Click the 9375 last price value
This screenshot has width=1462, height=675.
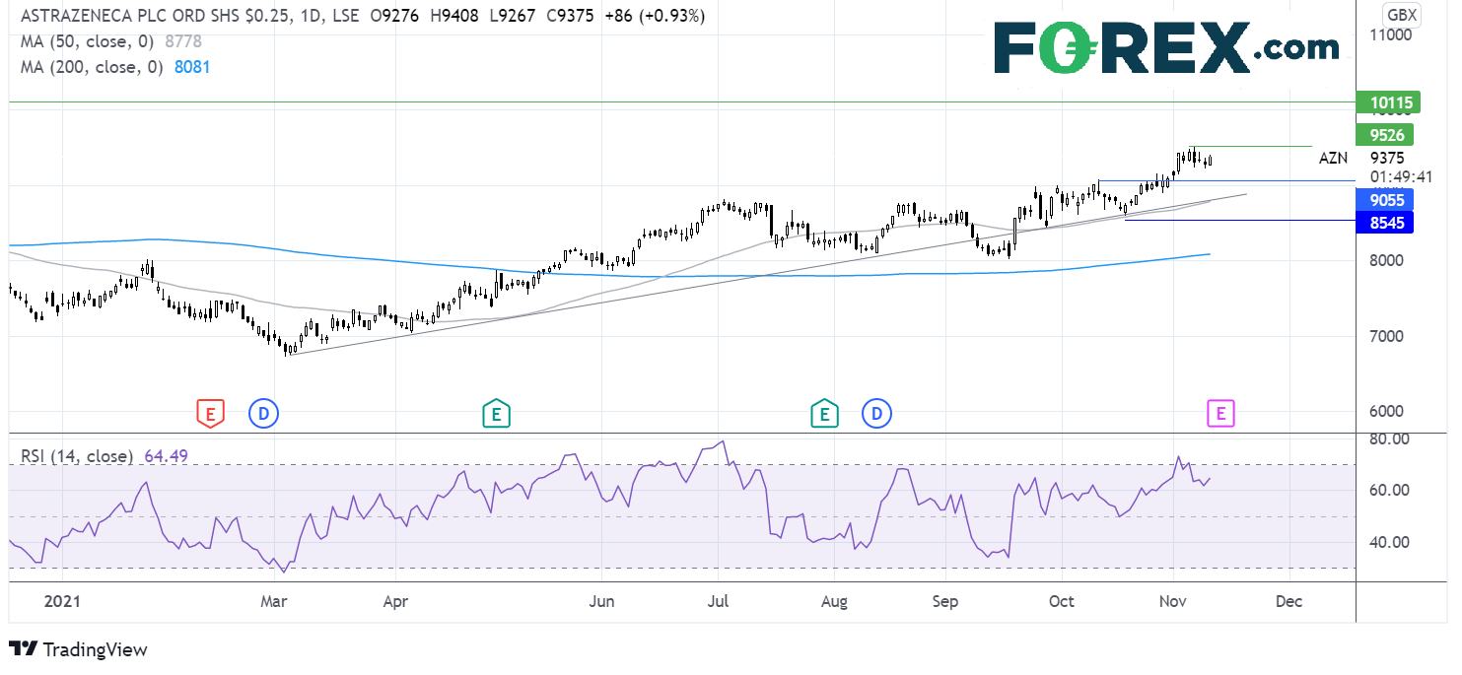click(1387, 158)
